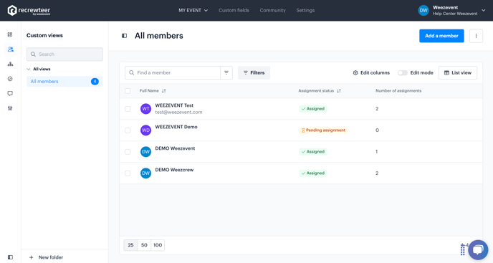Check the DEMO Weezcrew row checkbox
Viewport: 493px width, 263px height.
tap(128, 173)
